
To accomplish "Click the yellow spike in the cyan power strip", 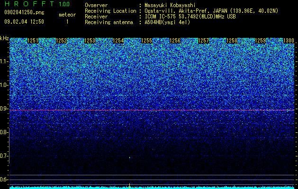I will [x=130, y=186].
